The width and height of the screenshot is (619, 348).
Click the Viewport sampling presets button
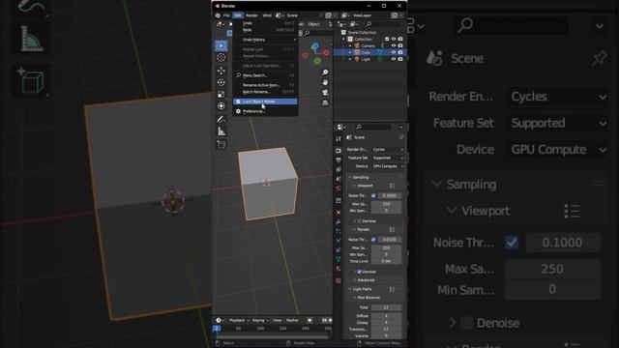point(392,186)
